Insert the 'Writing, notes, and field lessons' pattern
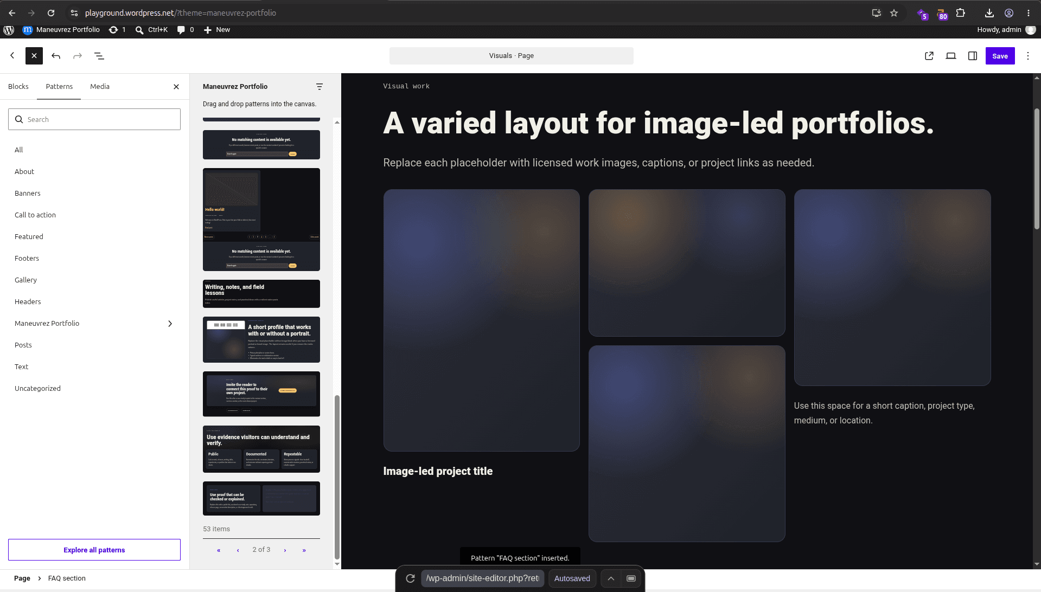 (261, 294)
